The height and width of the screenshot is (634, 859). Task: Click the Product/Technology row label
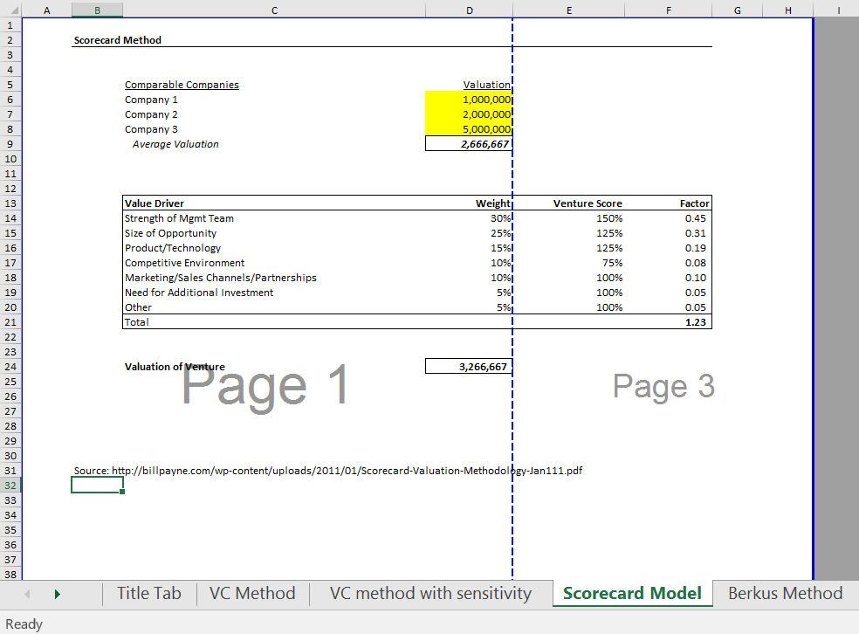173,248
